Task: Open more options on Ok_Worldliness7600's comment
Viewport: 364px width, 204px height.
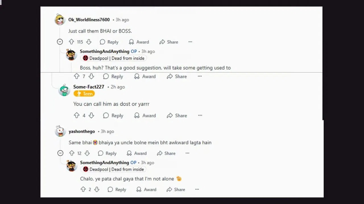Action: pos(190,42)
